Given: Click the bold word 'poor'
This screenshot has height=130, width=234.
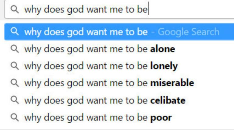Looking at the screenshot, I should [x=161, y=118].
